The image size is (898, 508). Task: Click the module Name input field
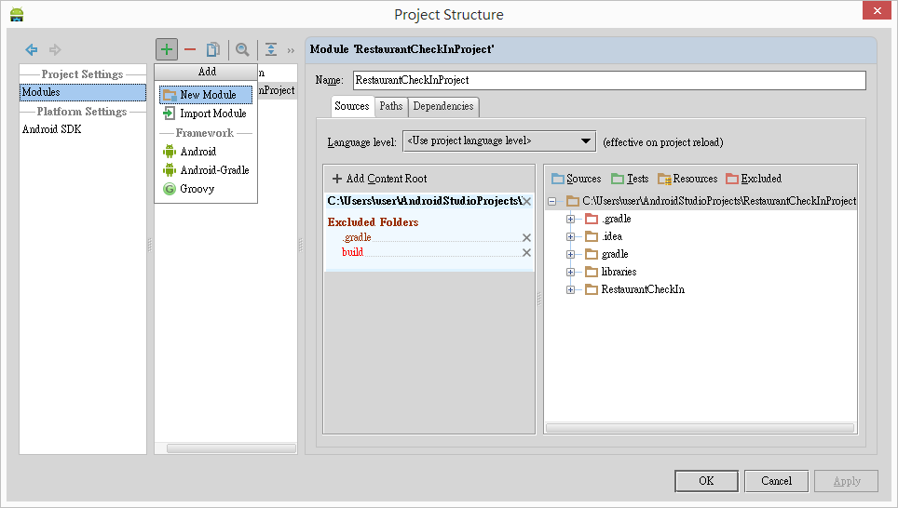coord(609,80)
